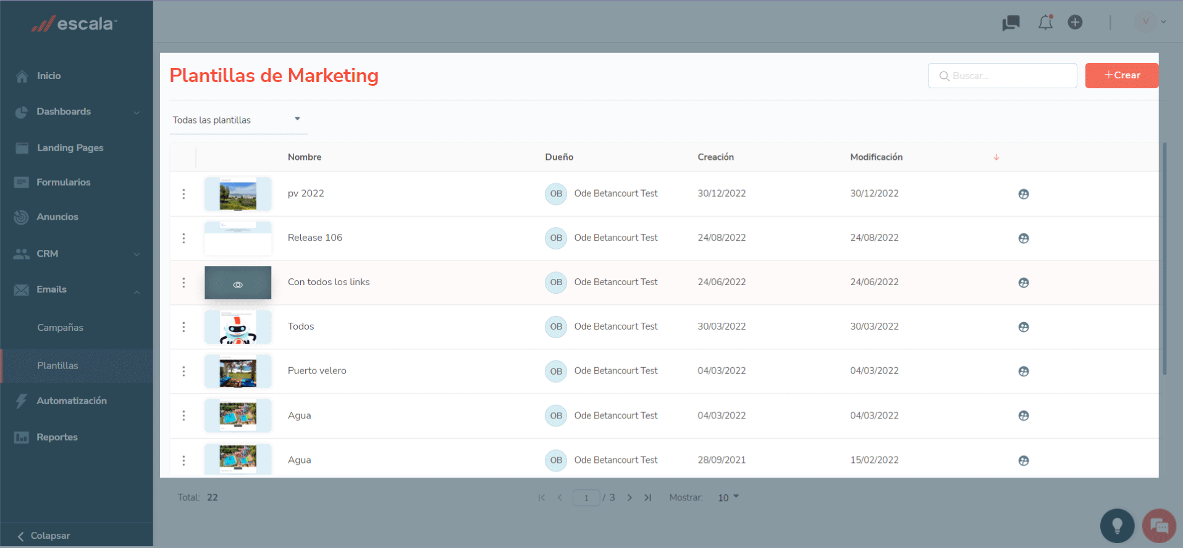This screenshot has width=1183, height=548.
Task: Sort by Creación column header
Action: [716, 157]
